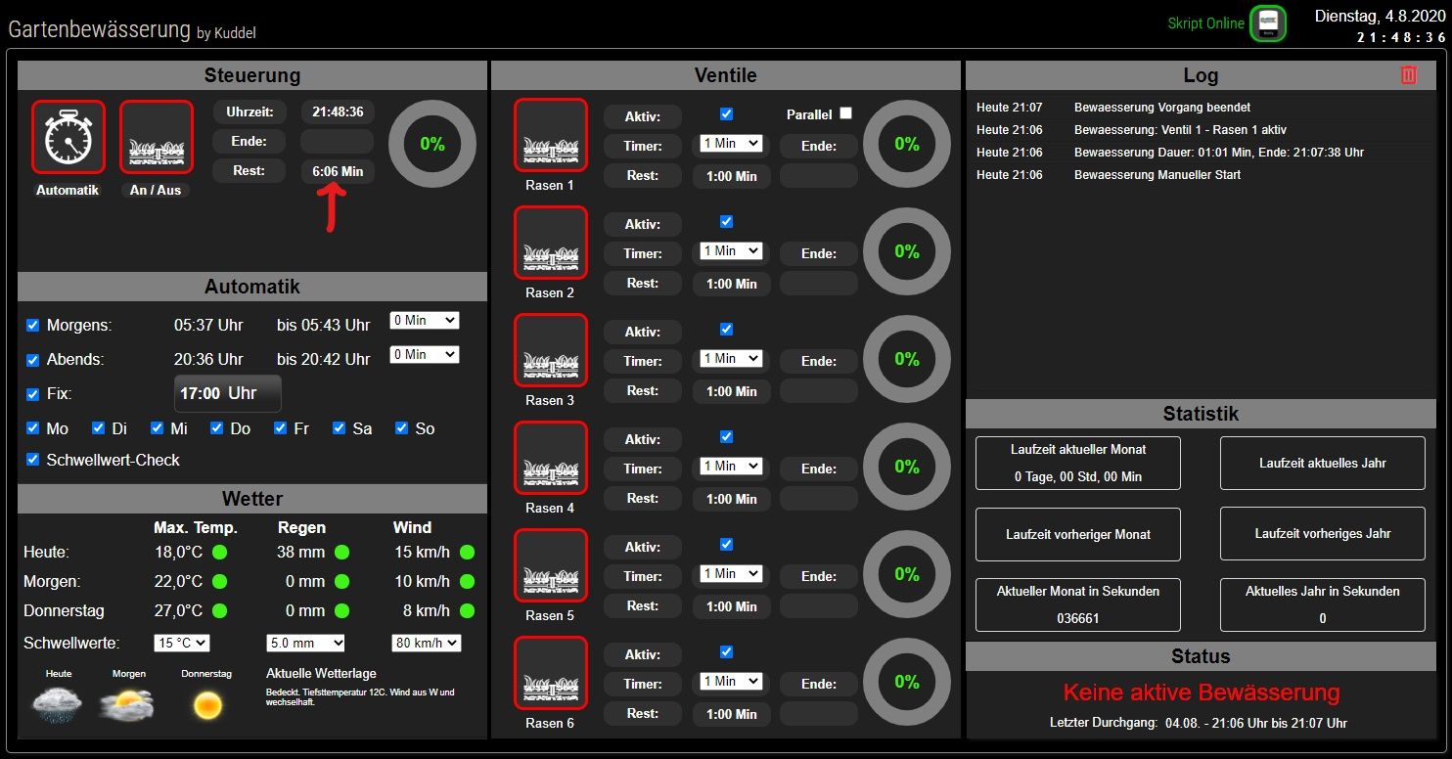
Task: Click the Donnerstag sunny weather icon
Action: click(206, 704)
